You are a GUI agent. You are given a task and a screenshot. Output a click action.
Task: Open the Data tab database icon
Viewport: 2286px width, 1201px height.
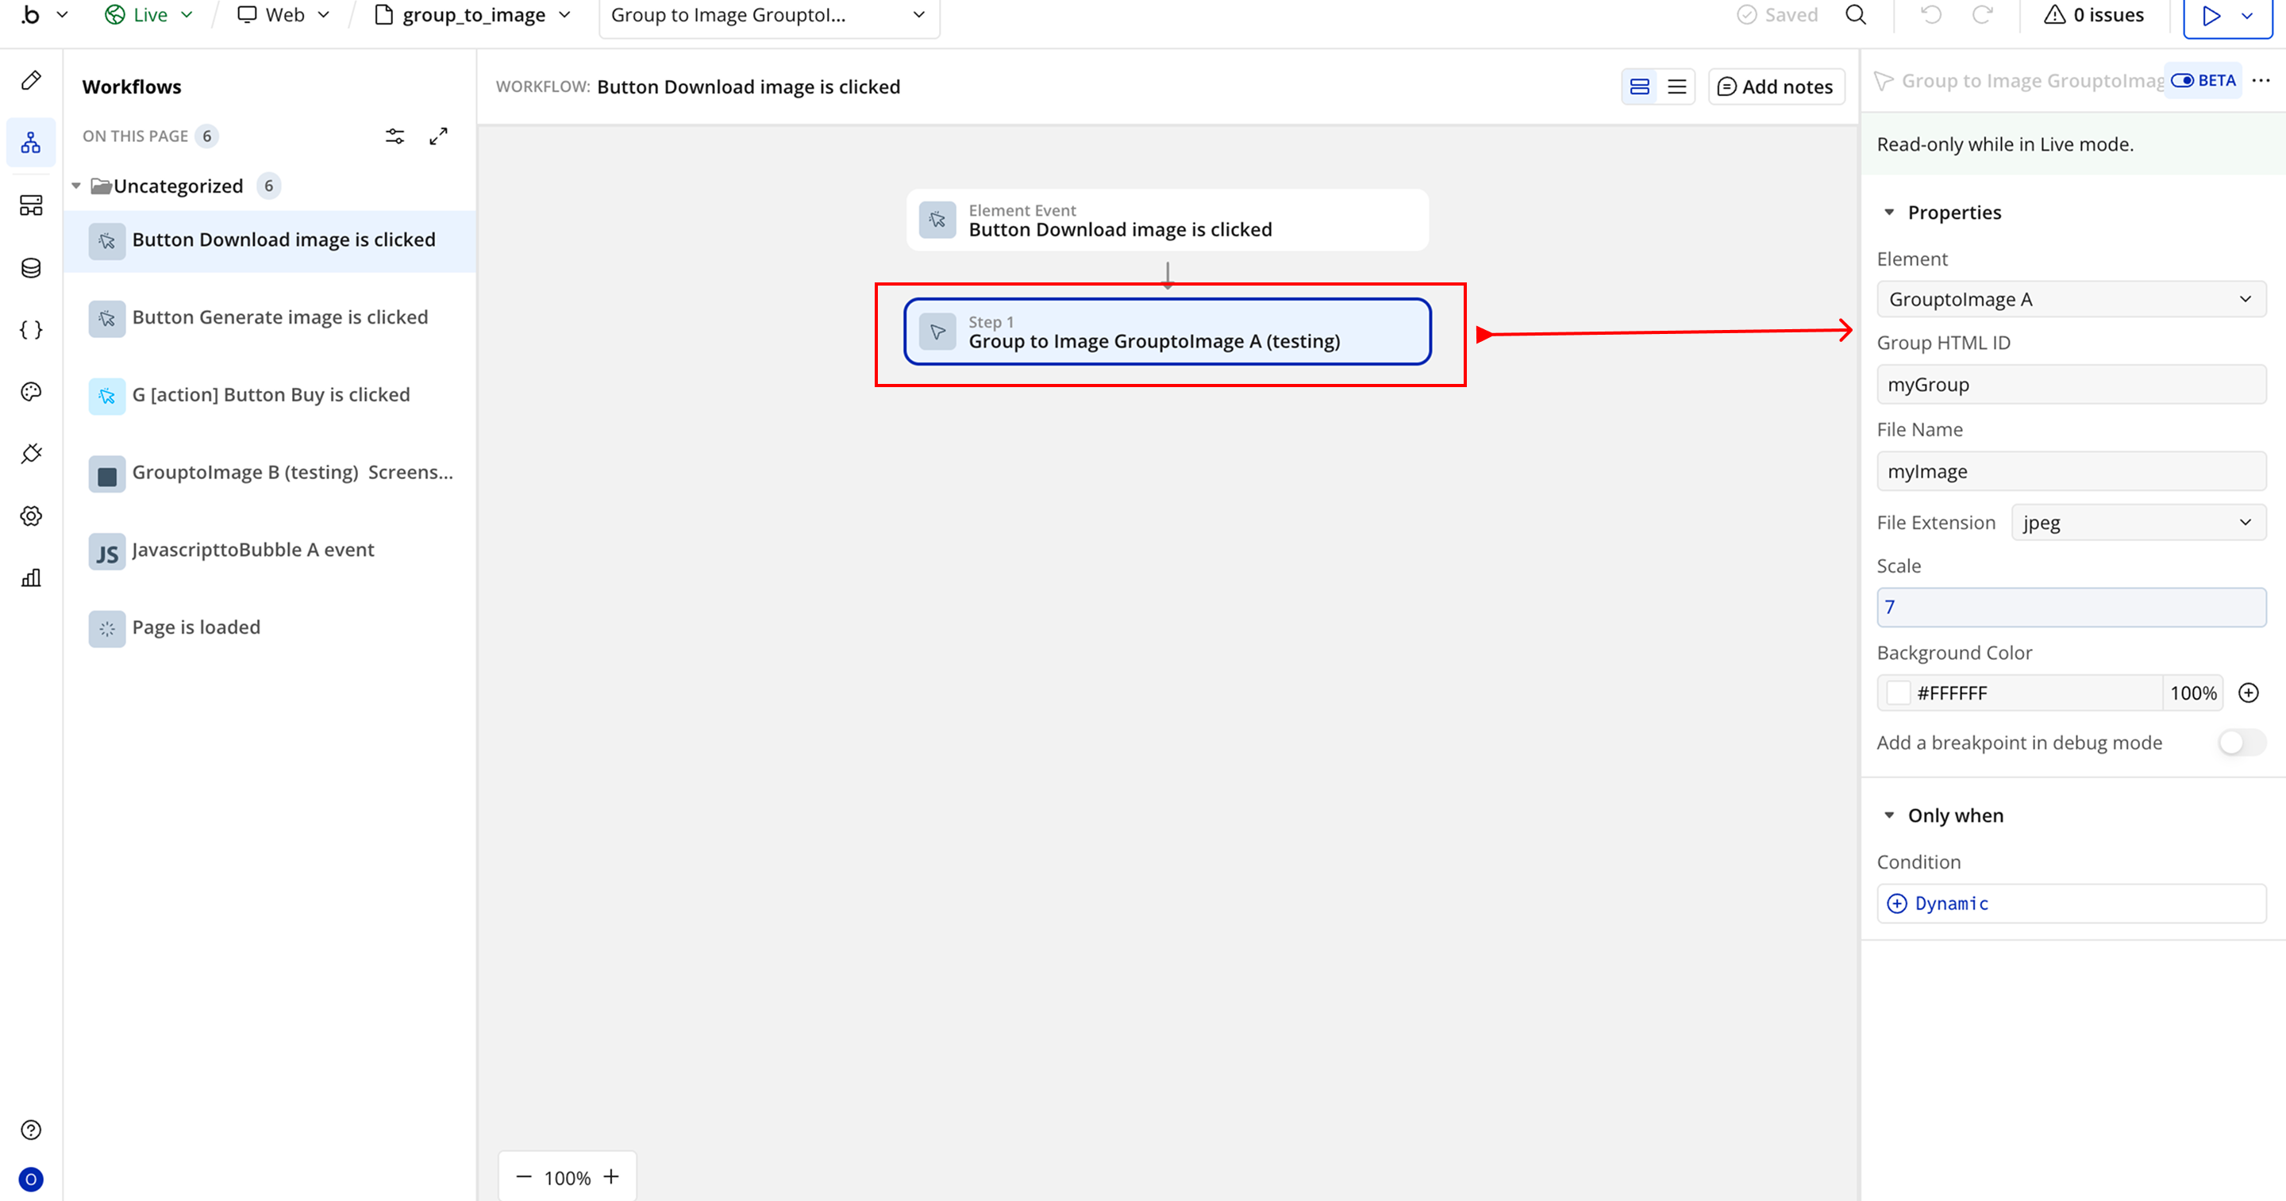(x=31, y=268)
